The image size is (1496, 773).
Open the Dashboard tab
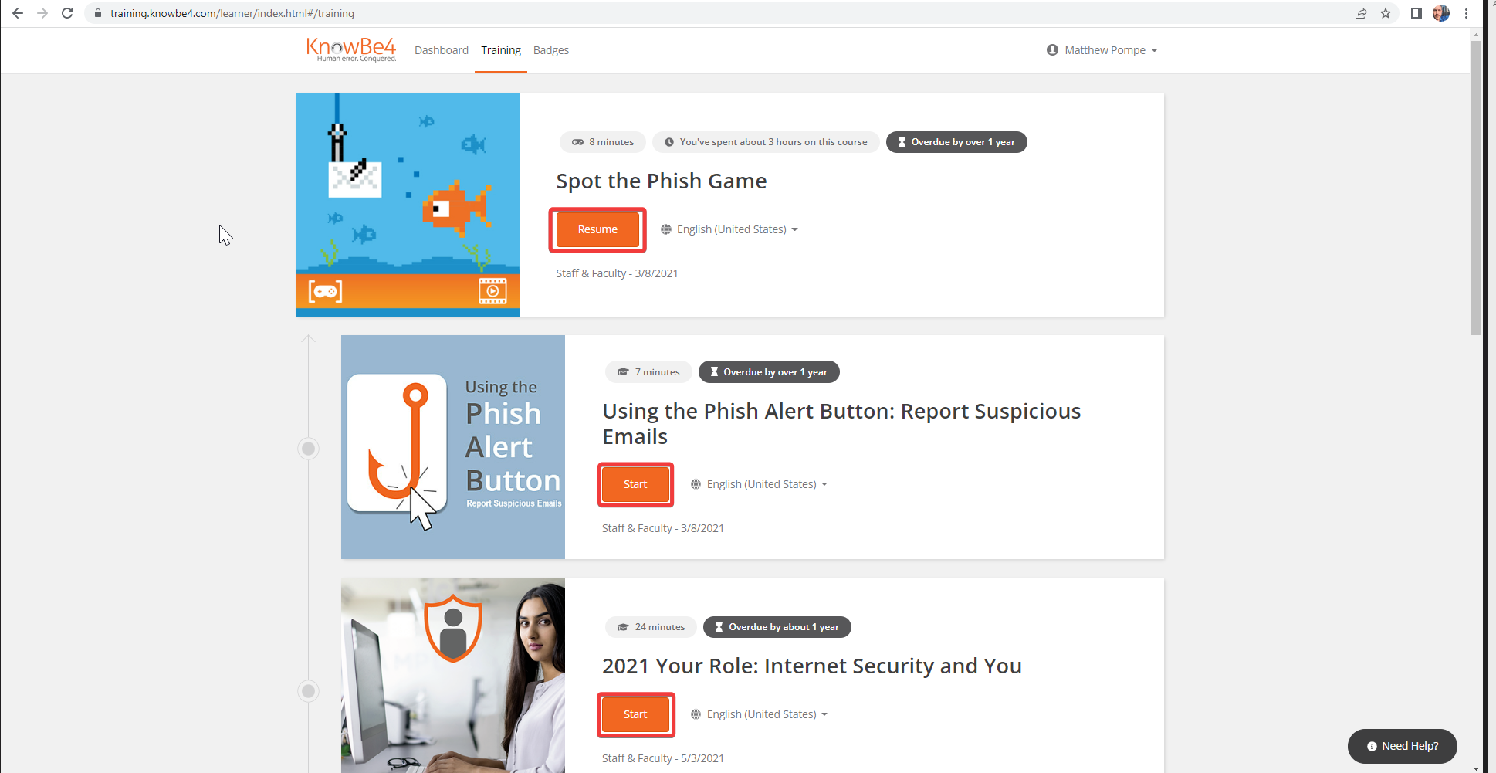point(442,50)
